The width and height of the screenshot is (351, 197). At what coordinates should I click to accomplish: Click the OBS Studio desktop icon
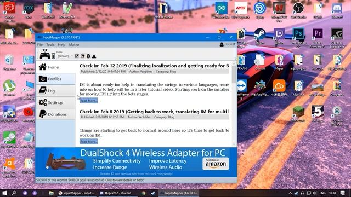click(x=298, y=10)
